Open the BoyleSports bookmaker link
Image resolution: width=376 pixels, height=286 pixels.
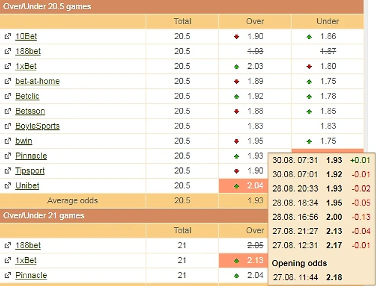(38, 126)
